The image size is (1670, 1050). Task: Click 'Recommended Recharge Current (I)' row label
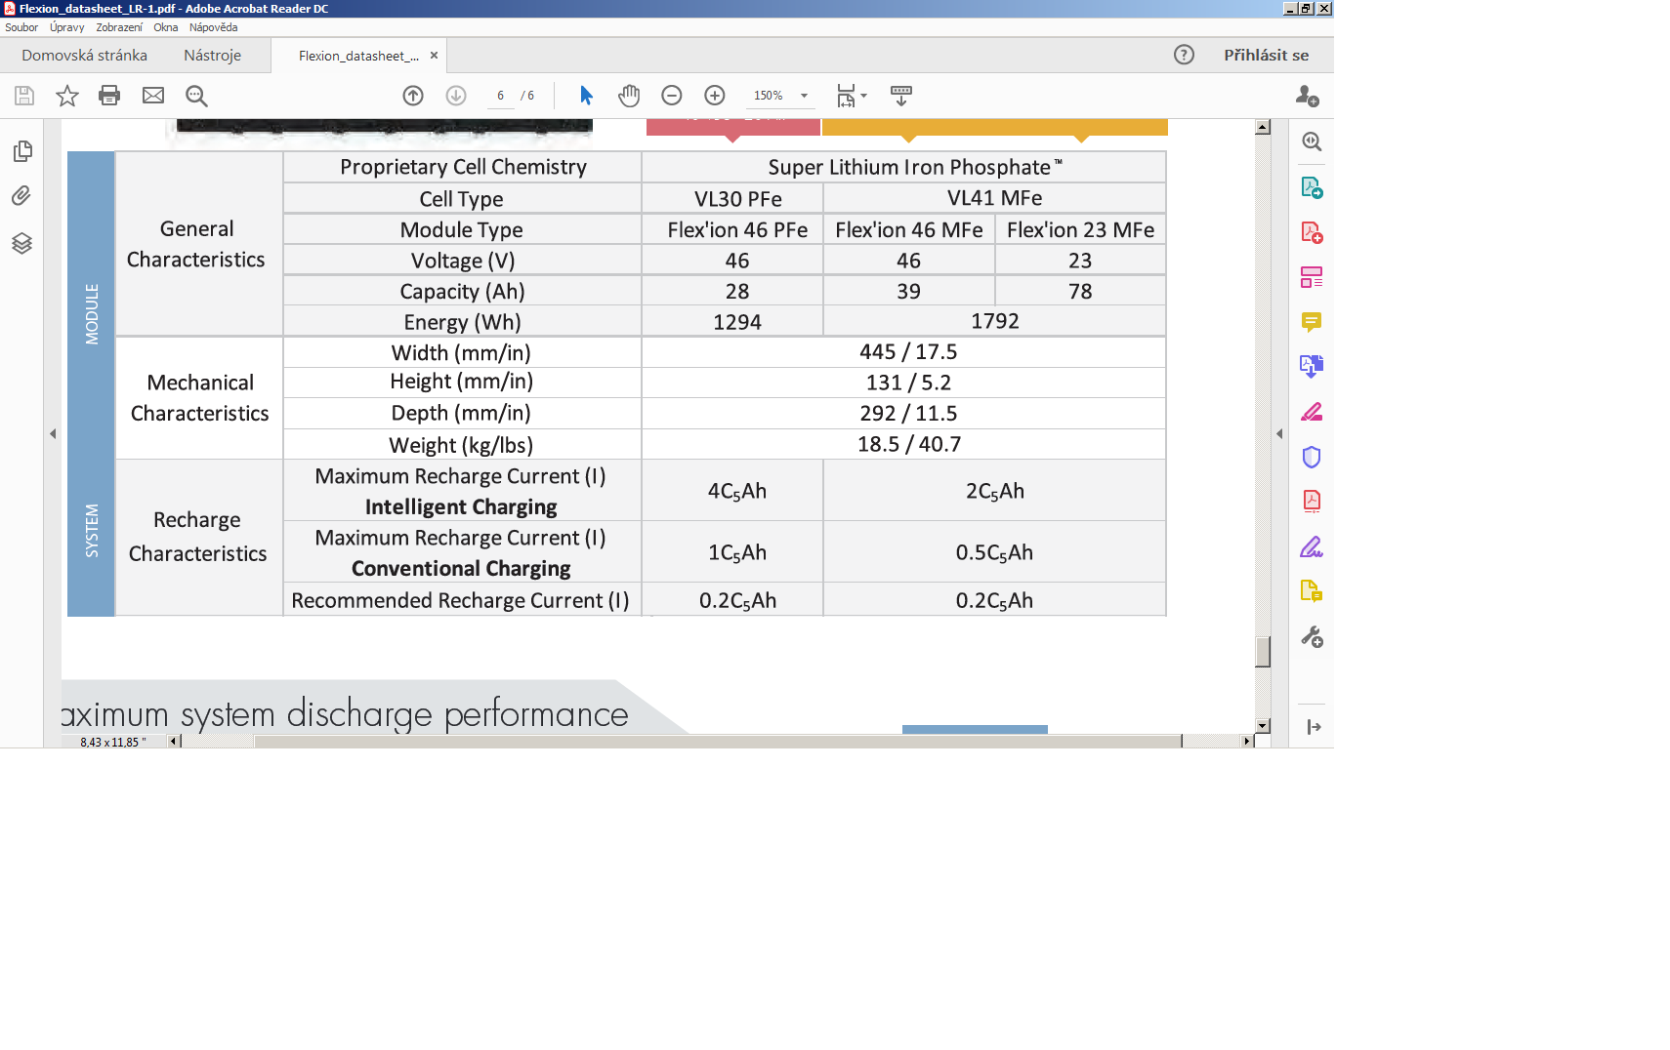point(460,600)
